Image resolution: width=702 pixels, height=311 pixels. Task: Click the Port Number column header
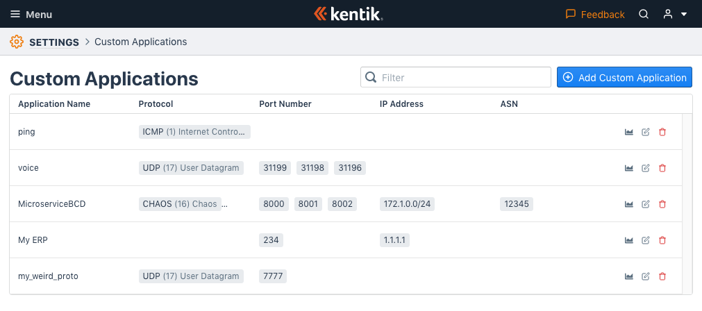click(285, 104)
